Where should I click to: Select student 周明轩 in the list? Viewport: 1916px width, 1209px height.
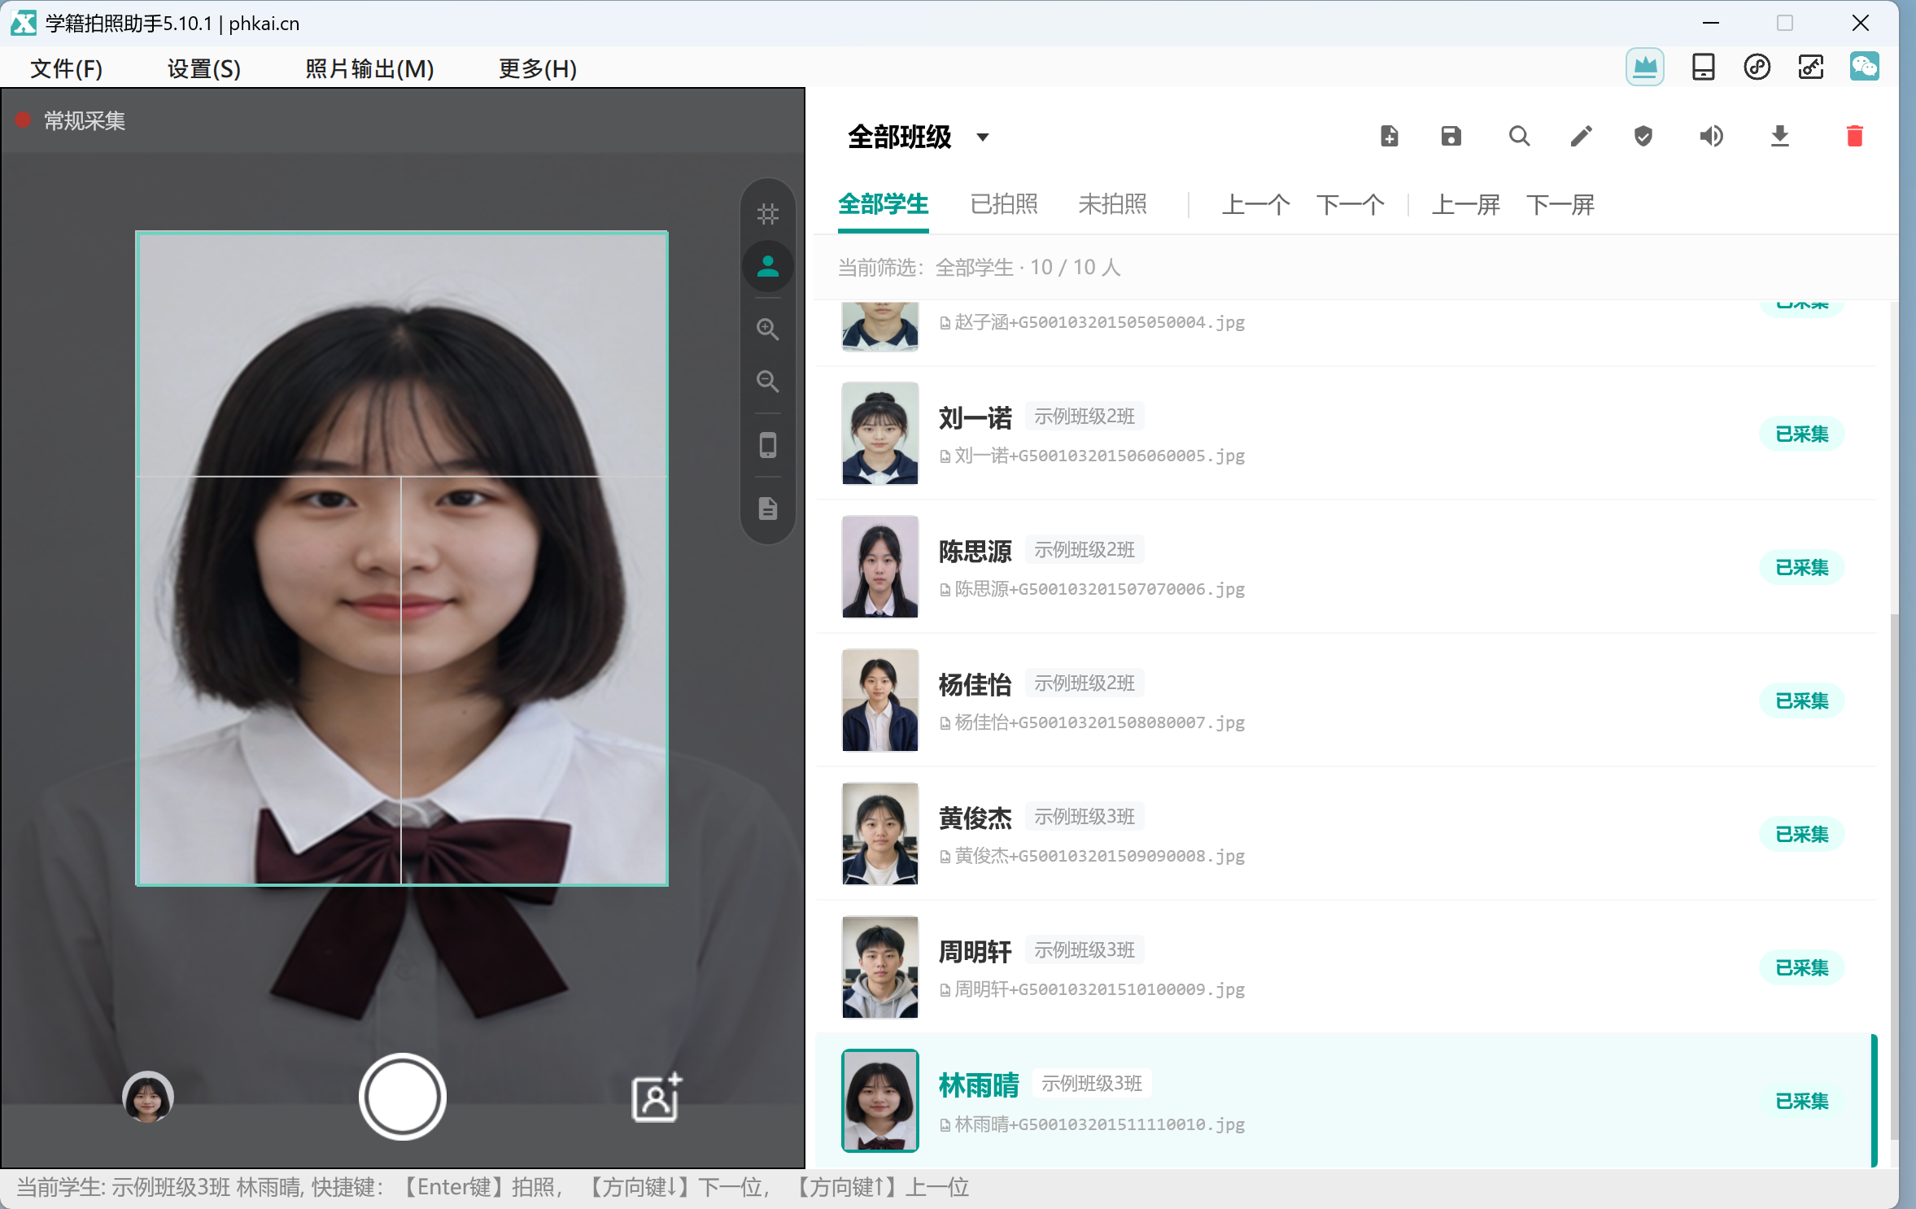click(x=1346, y=967)
